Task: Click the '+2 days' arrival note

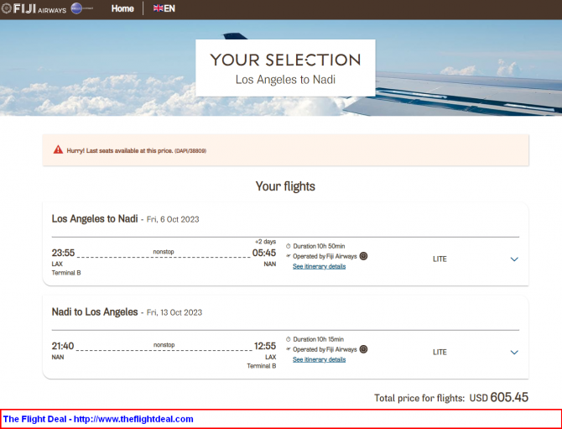Action: click(265, 242)
